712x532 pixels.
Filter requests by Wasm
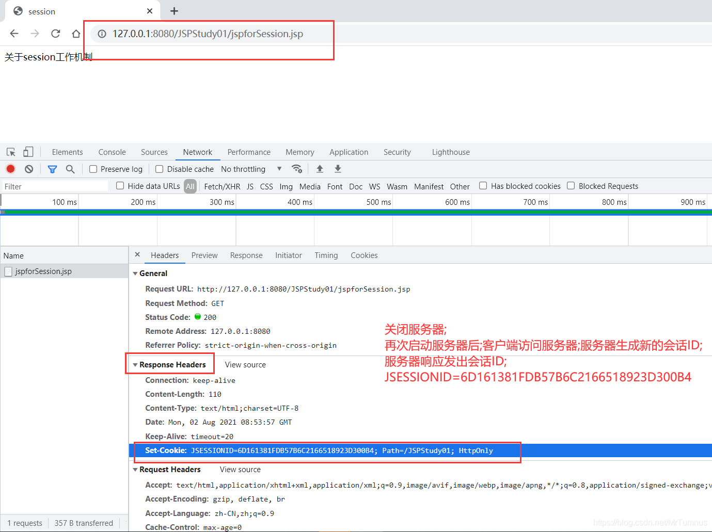(397, 186)
